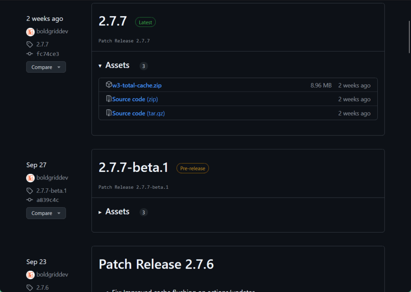Click the 'Sep 27' date label
The image size is (411, 292).
pos(37,165)
